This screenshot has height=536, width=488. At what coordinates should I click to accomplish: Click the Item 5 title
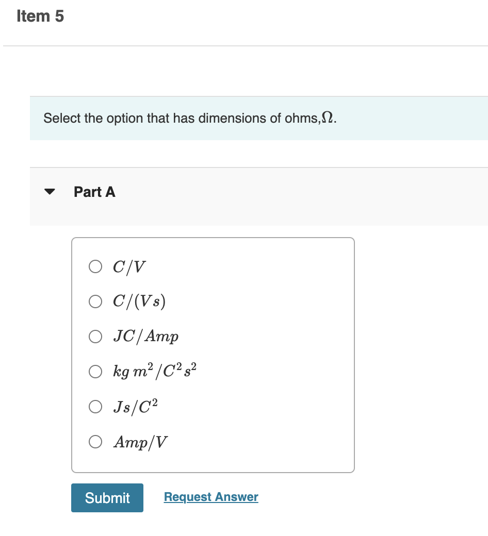(40, 16)
